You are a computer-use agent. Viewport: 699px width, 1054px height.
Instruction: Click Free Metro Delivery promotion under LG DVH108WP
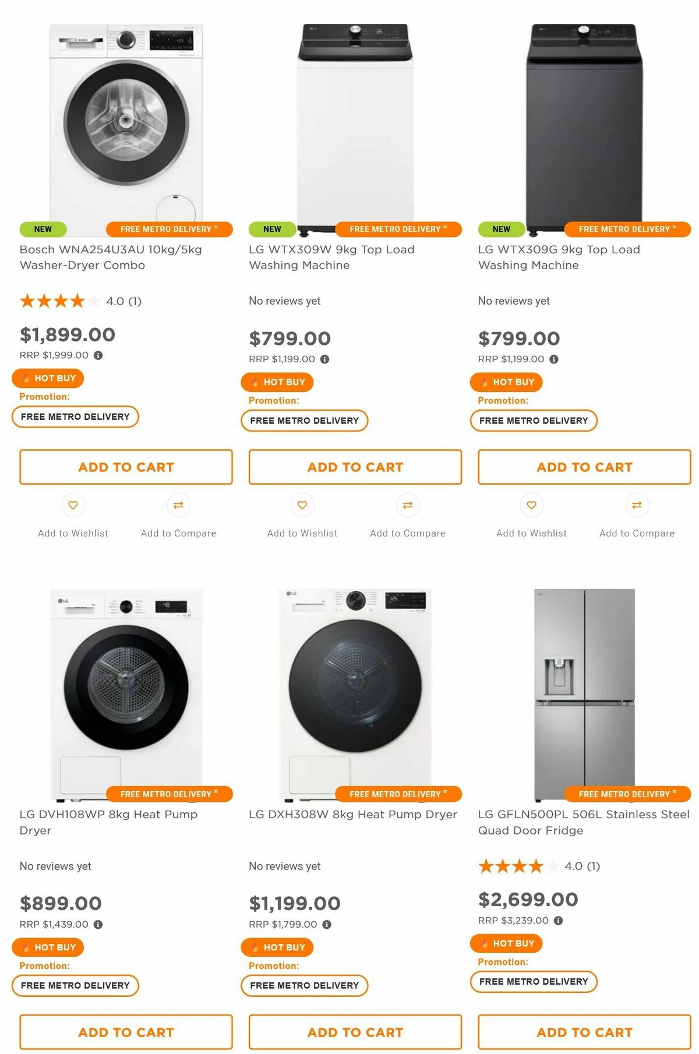75,985
